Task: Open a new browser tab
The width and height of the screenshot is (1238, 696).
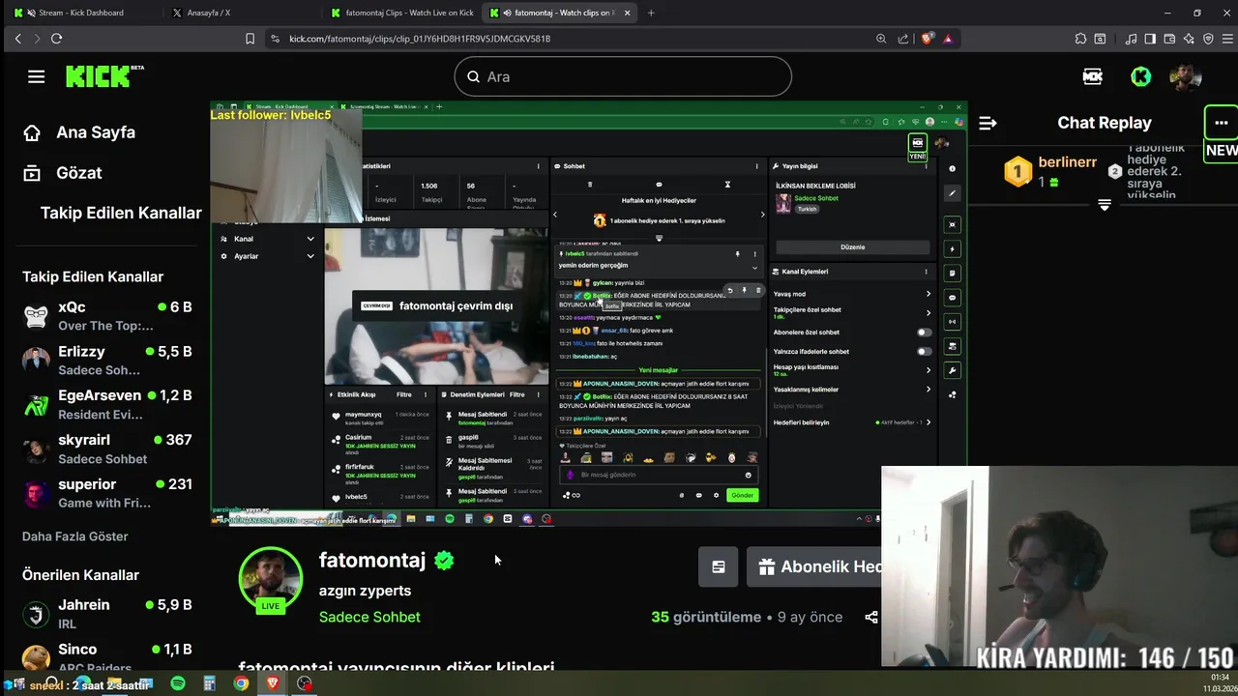Action: pos(651,13)
